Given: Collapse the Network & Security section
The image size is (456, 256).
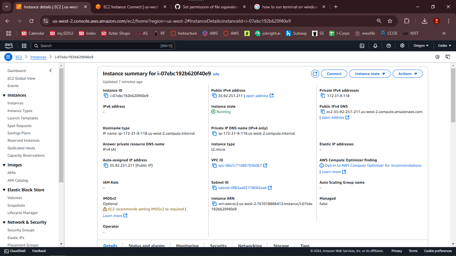Looking at the screenshot, I should click(4, 222).
